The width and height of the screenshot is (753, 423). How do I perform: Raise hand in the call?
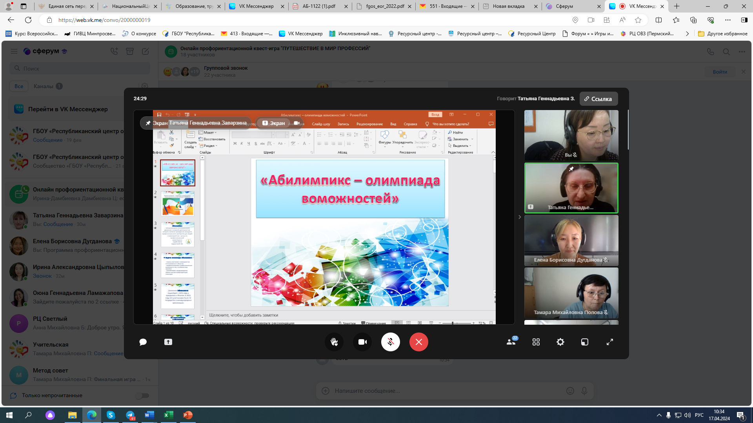(x=334, y=342)
